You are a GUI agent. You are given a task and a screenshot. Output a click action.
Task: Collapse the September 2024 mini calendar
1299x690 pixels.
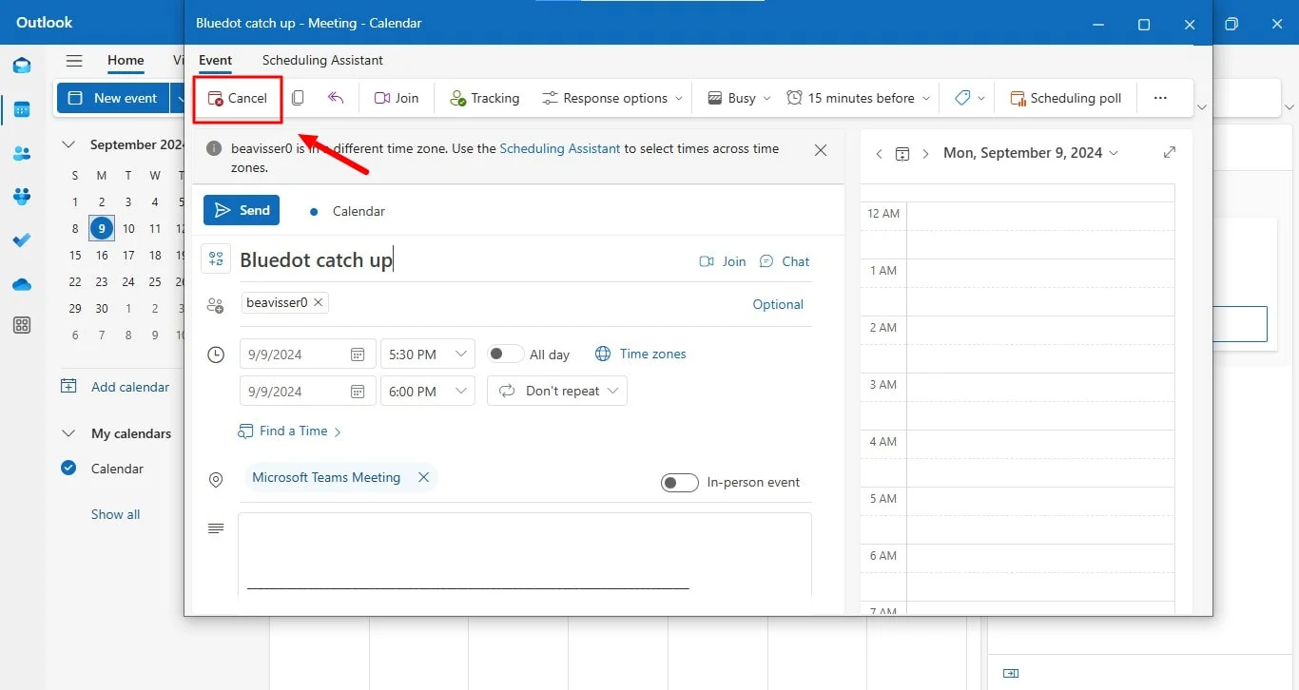click(x=68, y=144)
